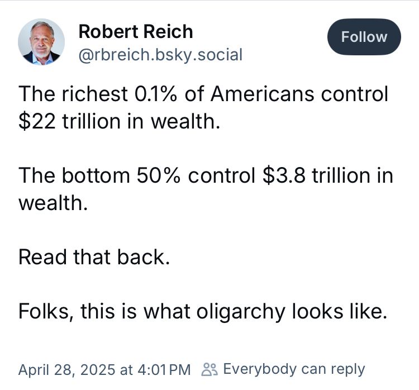Open the Everybody can reply label
Viewport: 419px width, 390px height.
coord(293,369)
